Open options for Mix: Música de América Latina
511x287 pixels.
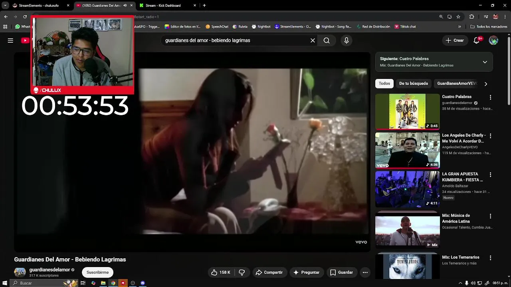(490, 216)
